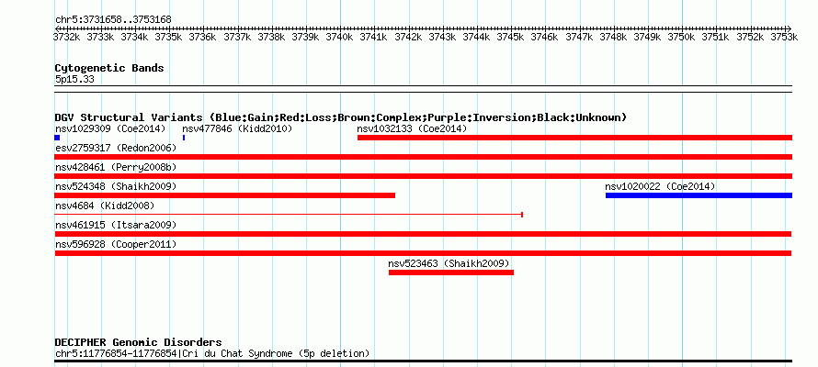Select the small blue nsv1029309 gain bar
Viewport: 818px width, 367px height.
pyautogui.click(x=57, y=138)
